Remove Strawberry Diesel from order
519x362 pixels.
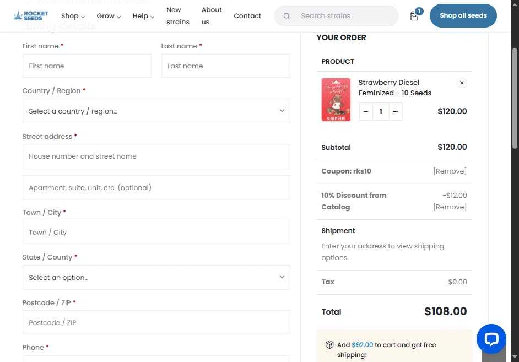(461, 83)
